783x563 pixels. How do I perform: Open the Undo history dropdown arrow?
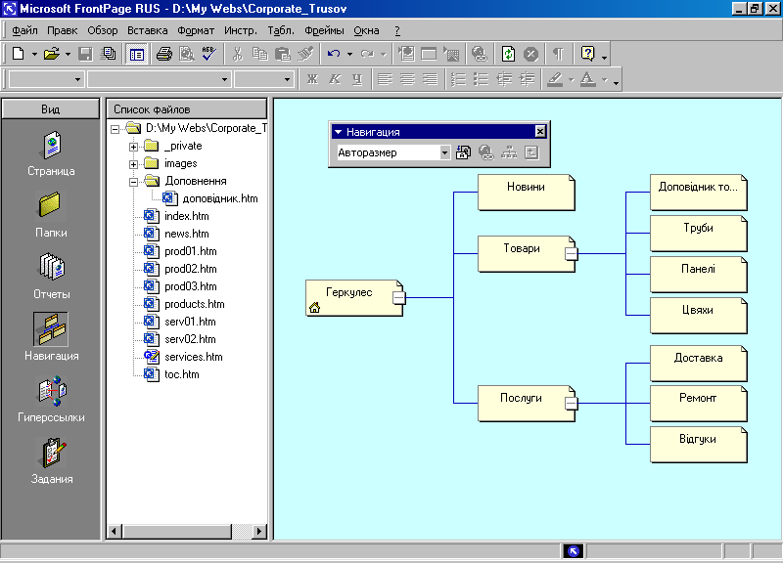click(x=349, y=55)
